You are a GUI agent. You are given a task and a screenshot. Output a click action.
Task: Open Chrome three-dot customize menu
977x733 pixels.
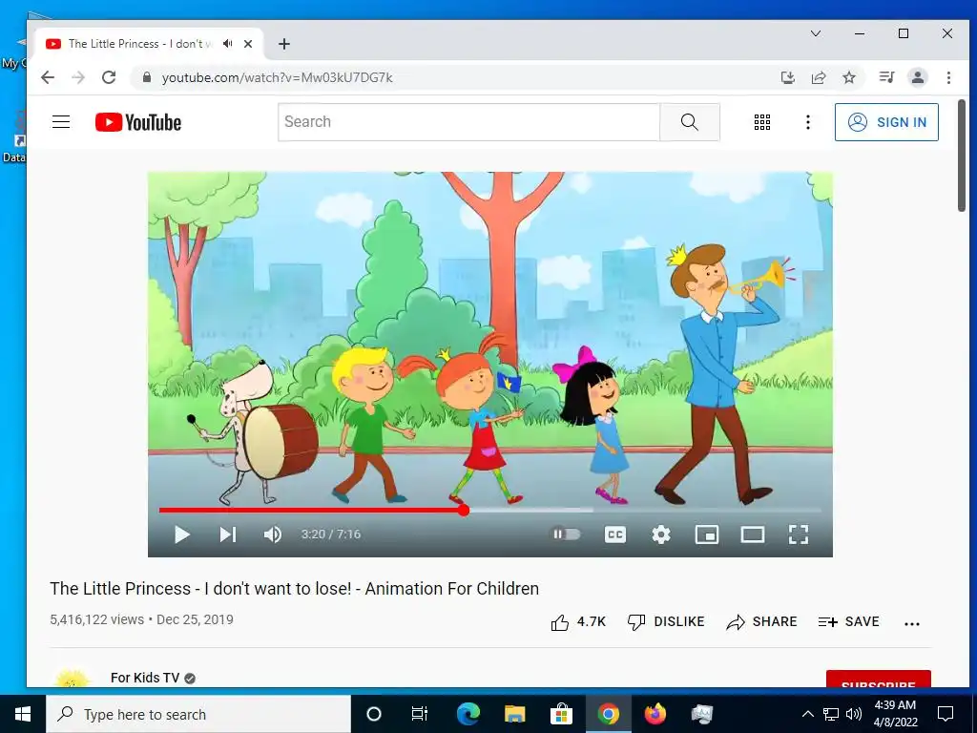948,77
